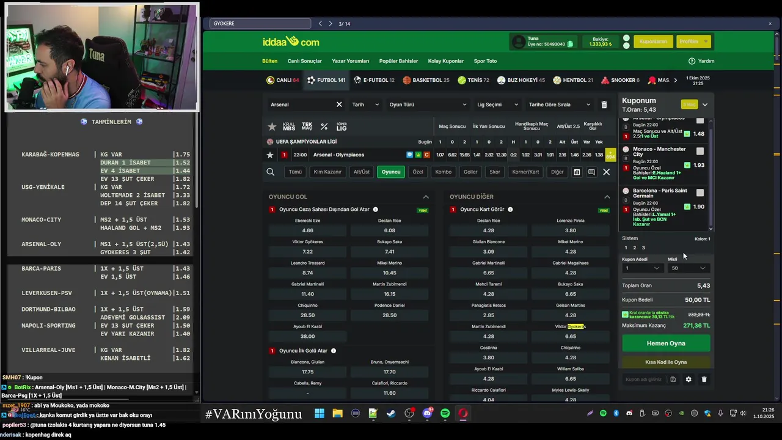This screenshot has width=782, height=440.
Task: Click info icon next to Oyuncu Kart Görür
Action: click(x=510, y=210)
